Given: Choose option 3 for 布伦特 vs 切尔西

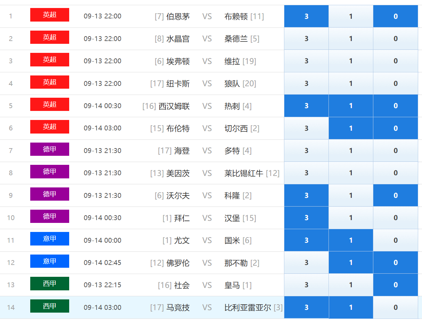Looking at the screenshot, I should [306, 128].
